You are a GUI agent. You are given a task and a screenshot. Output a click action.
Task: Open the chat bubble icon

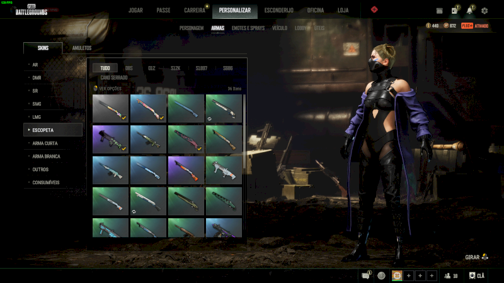pyautogui.click(x=366, y=275)
